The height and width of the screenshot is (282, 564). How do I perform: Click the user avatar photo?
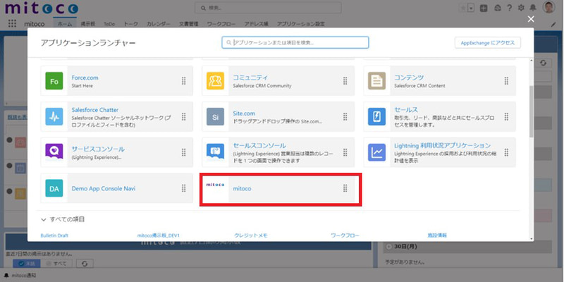[x=549, y=7]
